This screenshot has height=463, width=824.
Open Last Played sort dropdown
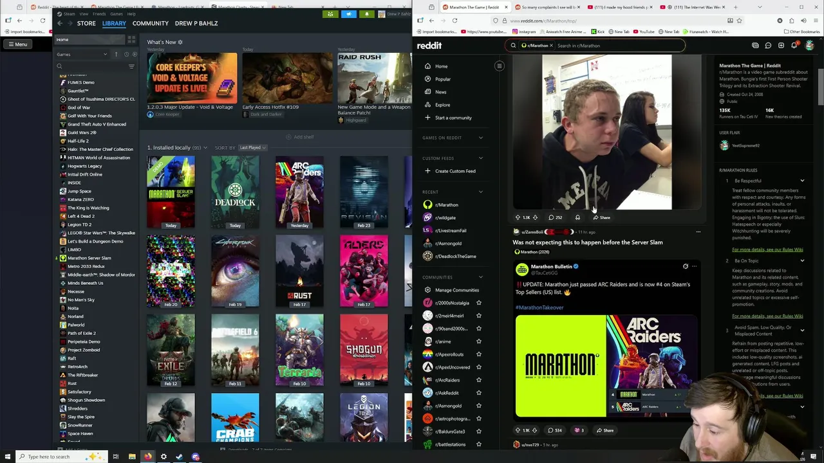click(x=252, y=147)
